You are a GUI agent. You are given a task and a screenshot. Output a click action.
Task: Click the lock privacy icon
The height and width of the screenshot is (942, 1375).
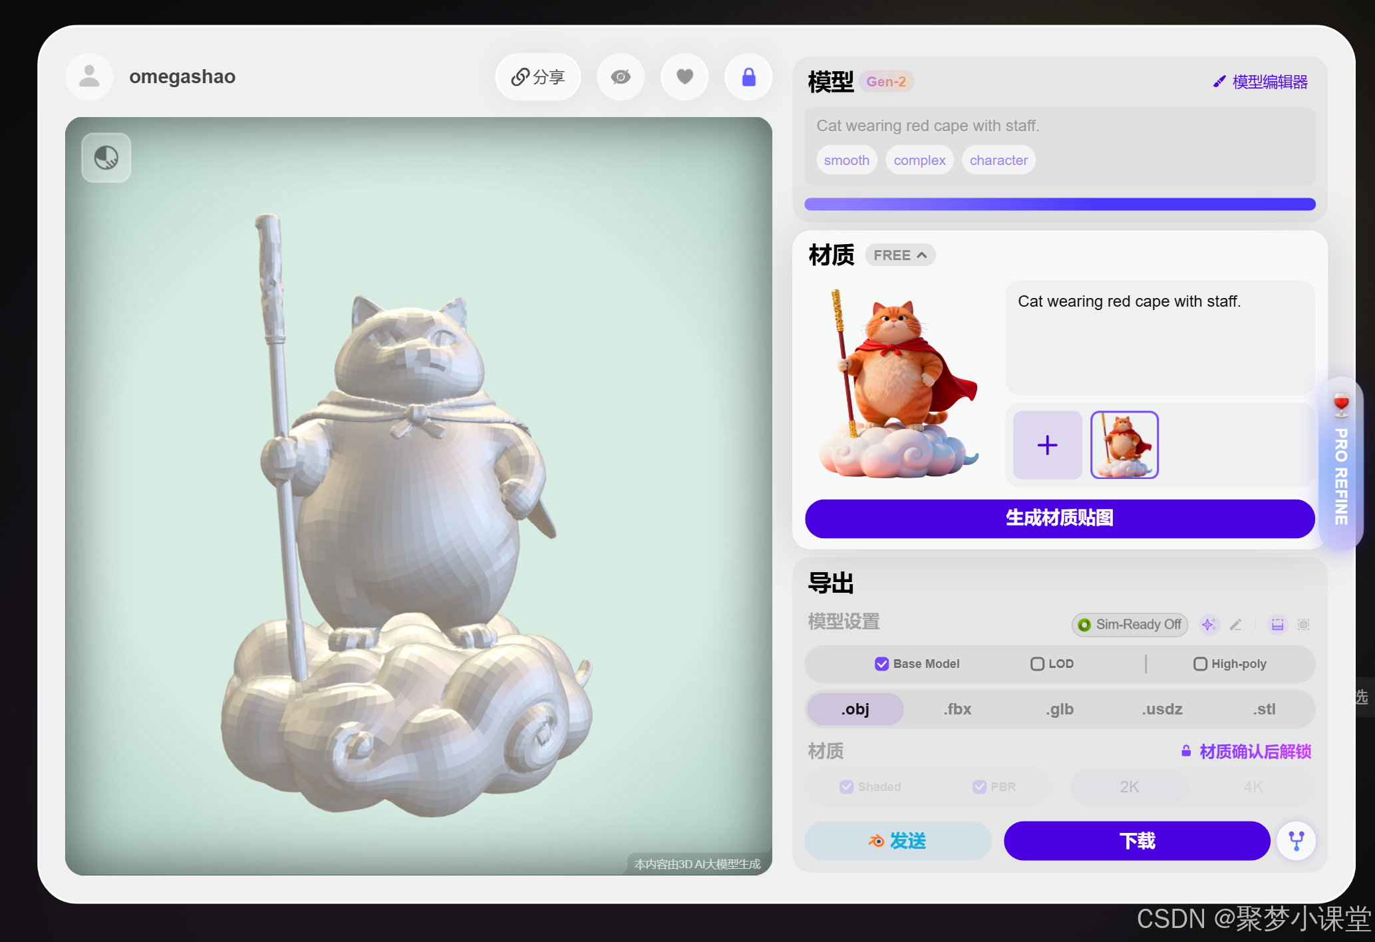pos(748,77)
